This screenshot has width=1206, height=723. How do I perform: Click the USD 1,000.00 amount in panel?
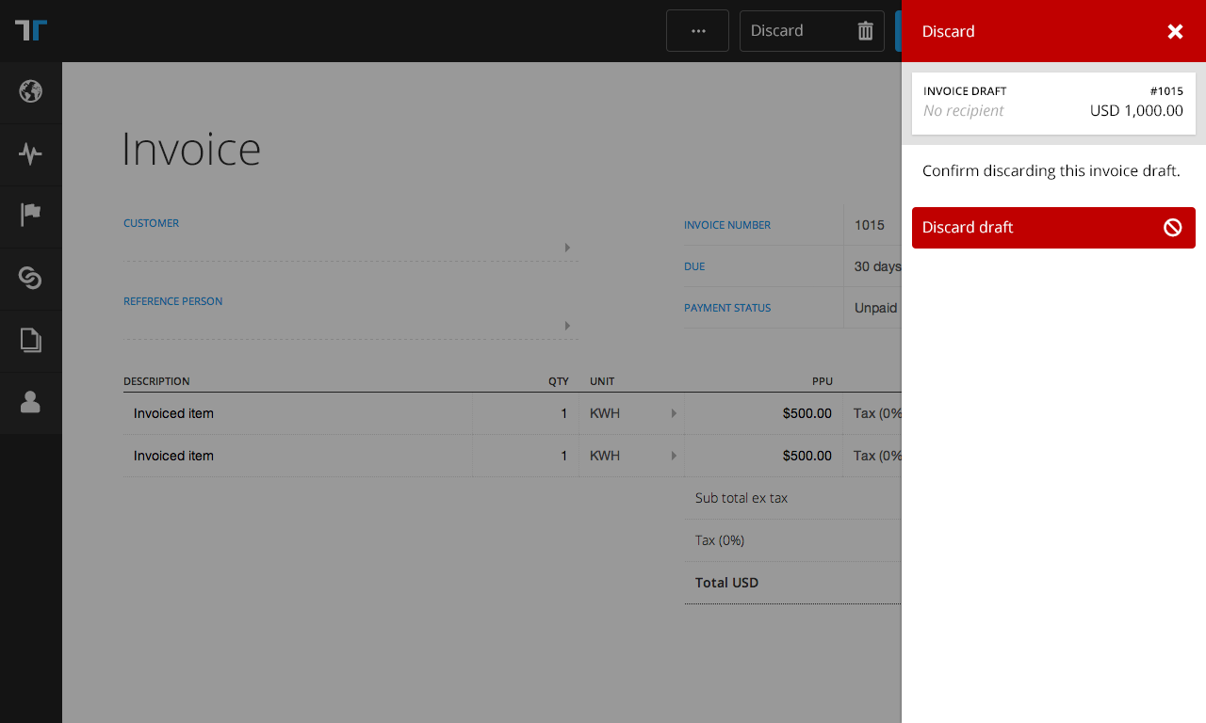[1136, 111]
